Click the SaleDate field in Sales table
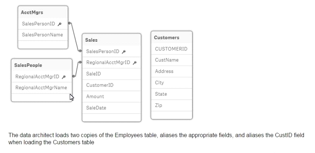Image resolution: width=315 pixels, height=153 pixels. pyautogui.click(x=112, y=108)
